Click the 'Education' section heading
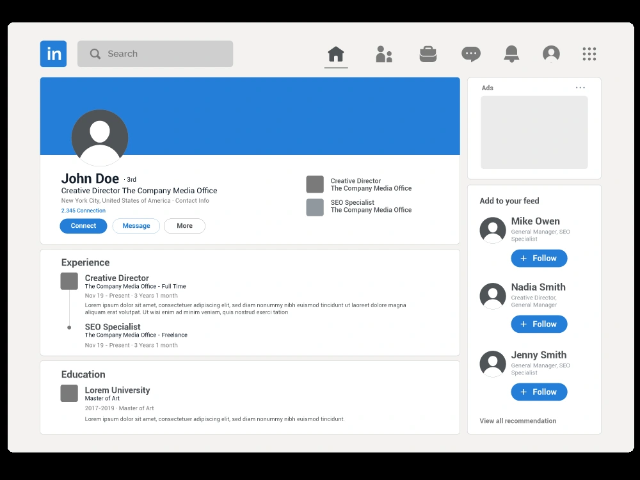The image size is (640, 480). 83,374
